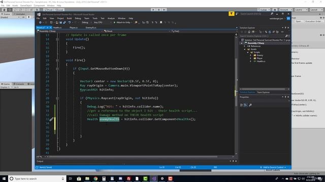
Task: Open Assembly-CSharp project navigation dropdown
Action: click(x=70, y=31)
